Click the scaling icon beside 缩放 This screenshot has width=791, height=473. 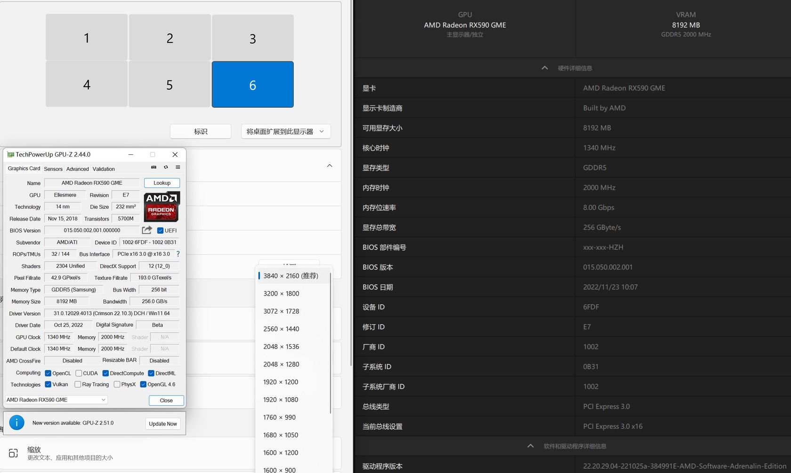click(13, 453)
